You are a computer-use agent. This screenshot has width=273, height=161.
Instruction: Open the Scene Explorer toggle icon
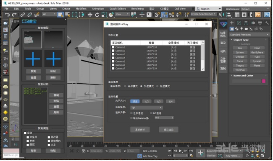tap(237, 15)
